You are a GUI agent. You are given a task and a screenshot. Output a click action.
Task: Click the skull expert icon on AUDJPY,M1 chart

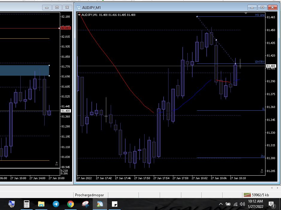point(262,171)
